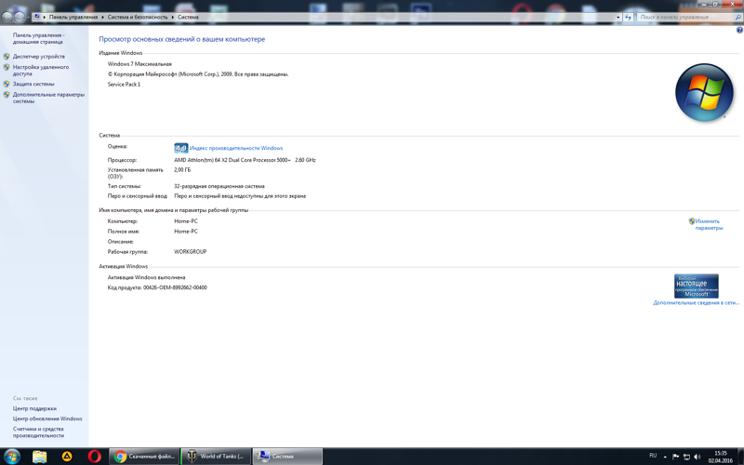Image resolution: width=744 pixels, height=465 pixels.
Task: Show hidden tray icons arrow
Action: [x=665, y=457]
